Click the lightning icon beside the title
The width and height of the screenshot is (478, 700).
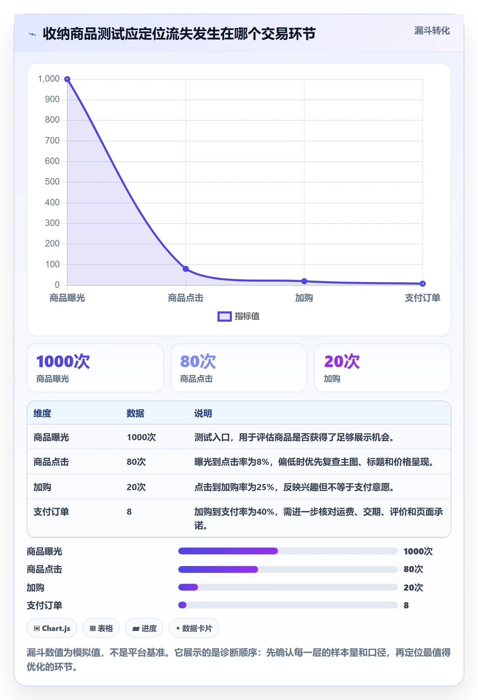pos(32,34)
